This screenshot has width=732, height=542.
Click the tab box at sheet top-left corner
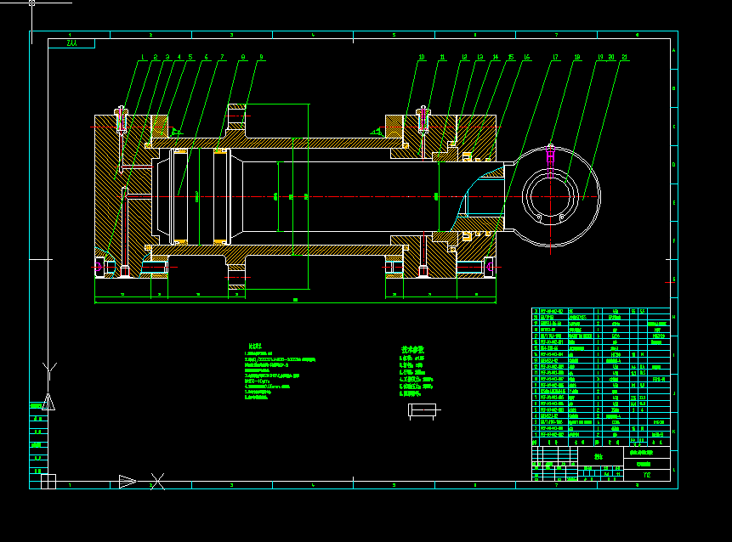[71, 43]
